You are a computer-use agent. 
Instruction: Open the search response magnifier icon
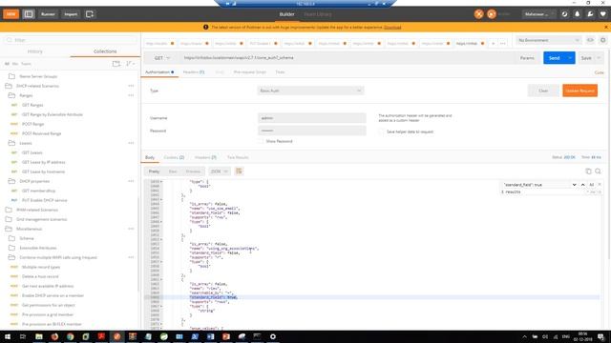(x=598, y=171)
